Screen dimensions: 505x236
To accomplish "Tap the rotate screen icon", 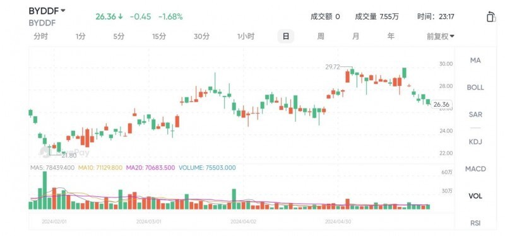I will [x=490, y=16].
